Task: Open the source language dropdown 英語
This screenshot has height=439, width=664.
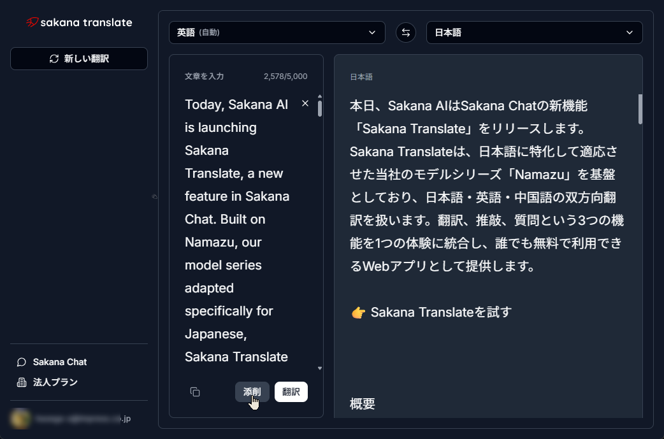Action: point(277,32)
